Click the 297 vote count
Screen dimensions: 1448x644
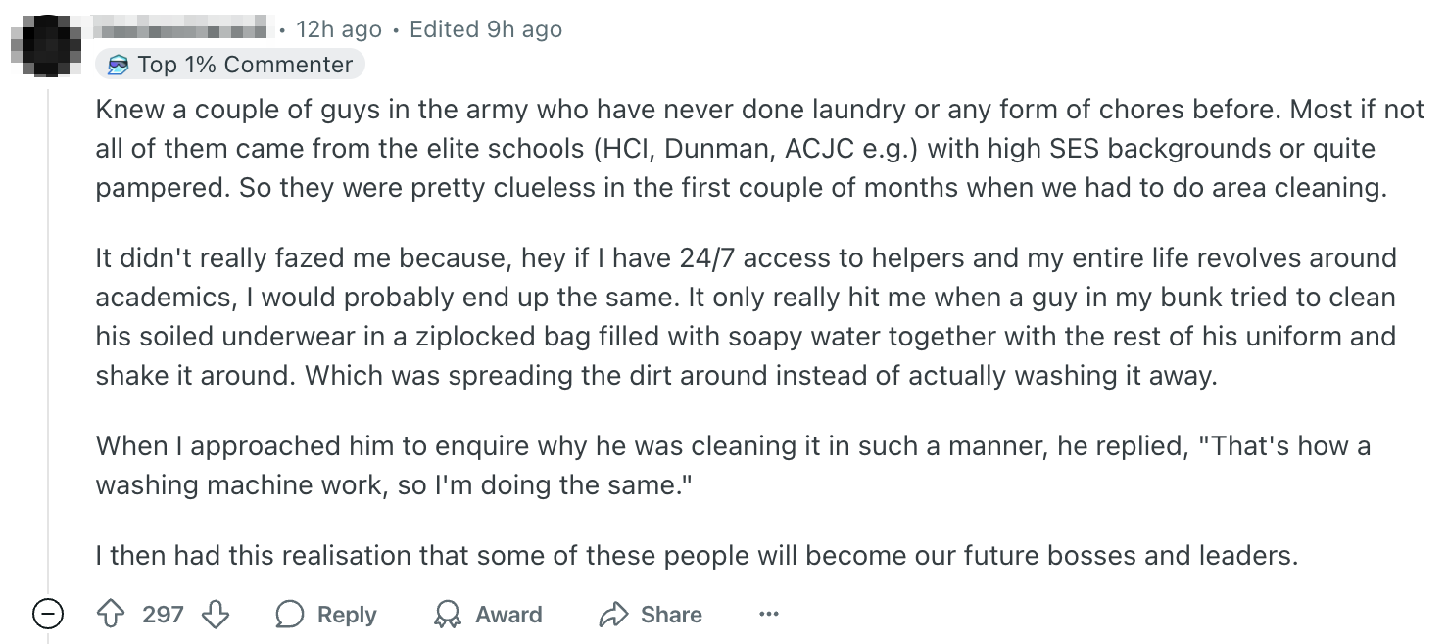163,615
